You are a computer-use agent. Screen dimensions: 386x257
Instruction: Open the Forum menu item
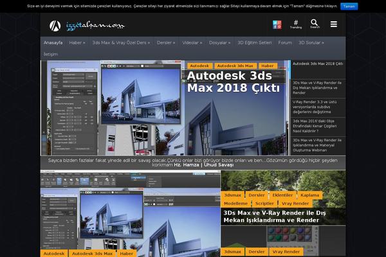click(x=285, y=42)
